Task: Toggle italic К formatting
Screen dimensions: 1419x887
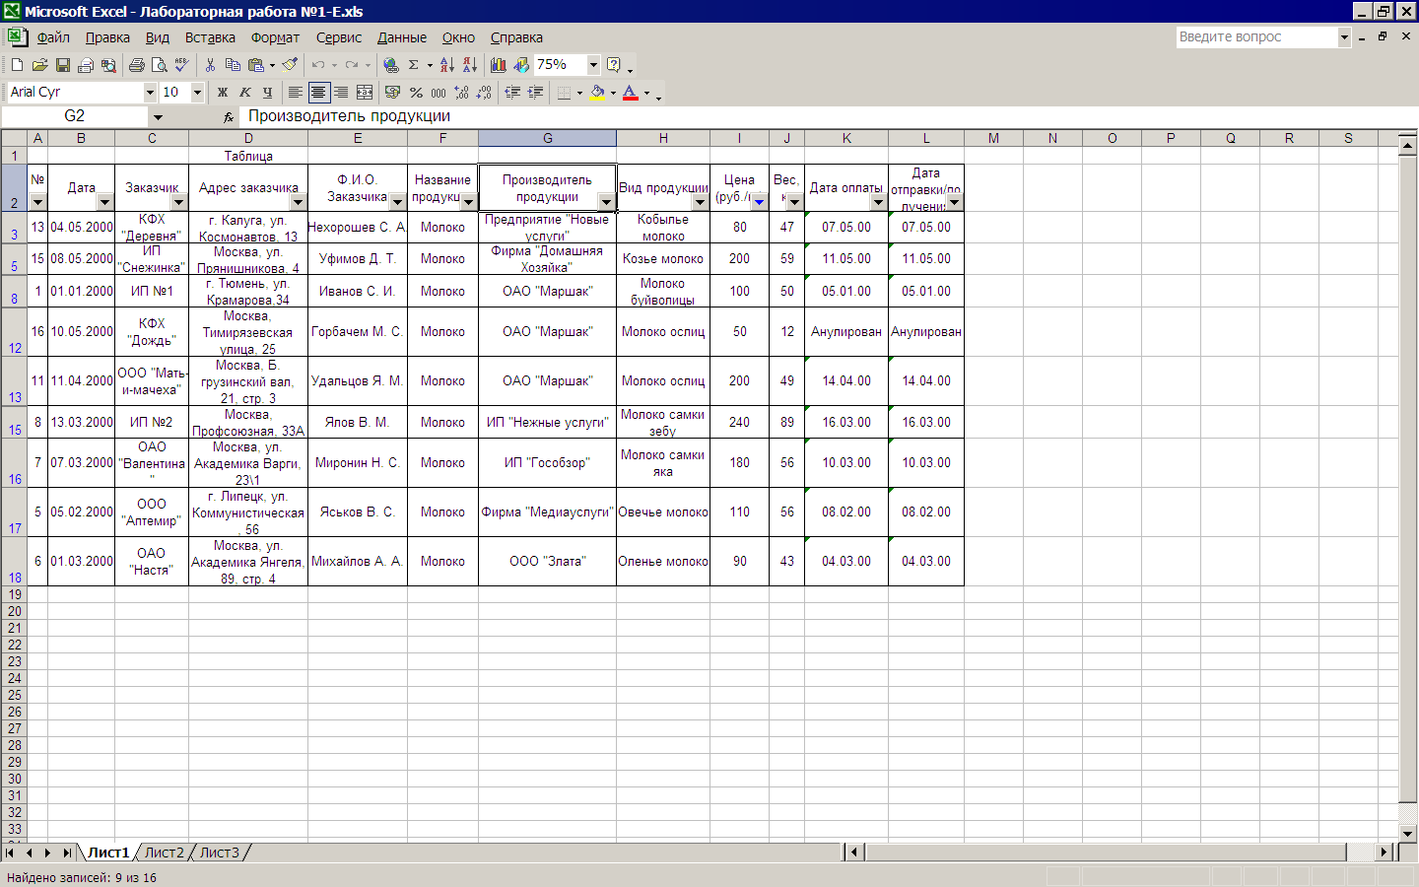Action: tap(245, 93)
